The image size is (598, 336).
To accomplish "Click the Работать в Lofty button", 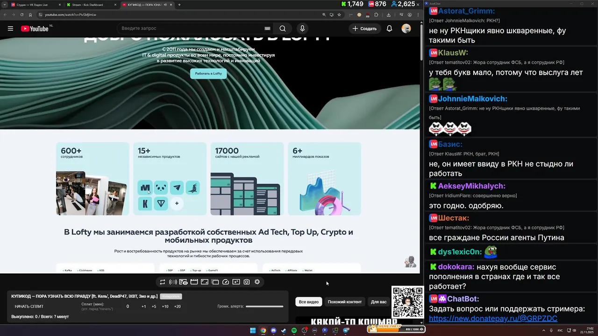I will pyautogui.click(x=208, y=73).
